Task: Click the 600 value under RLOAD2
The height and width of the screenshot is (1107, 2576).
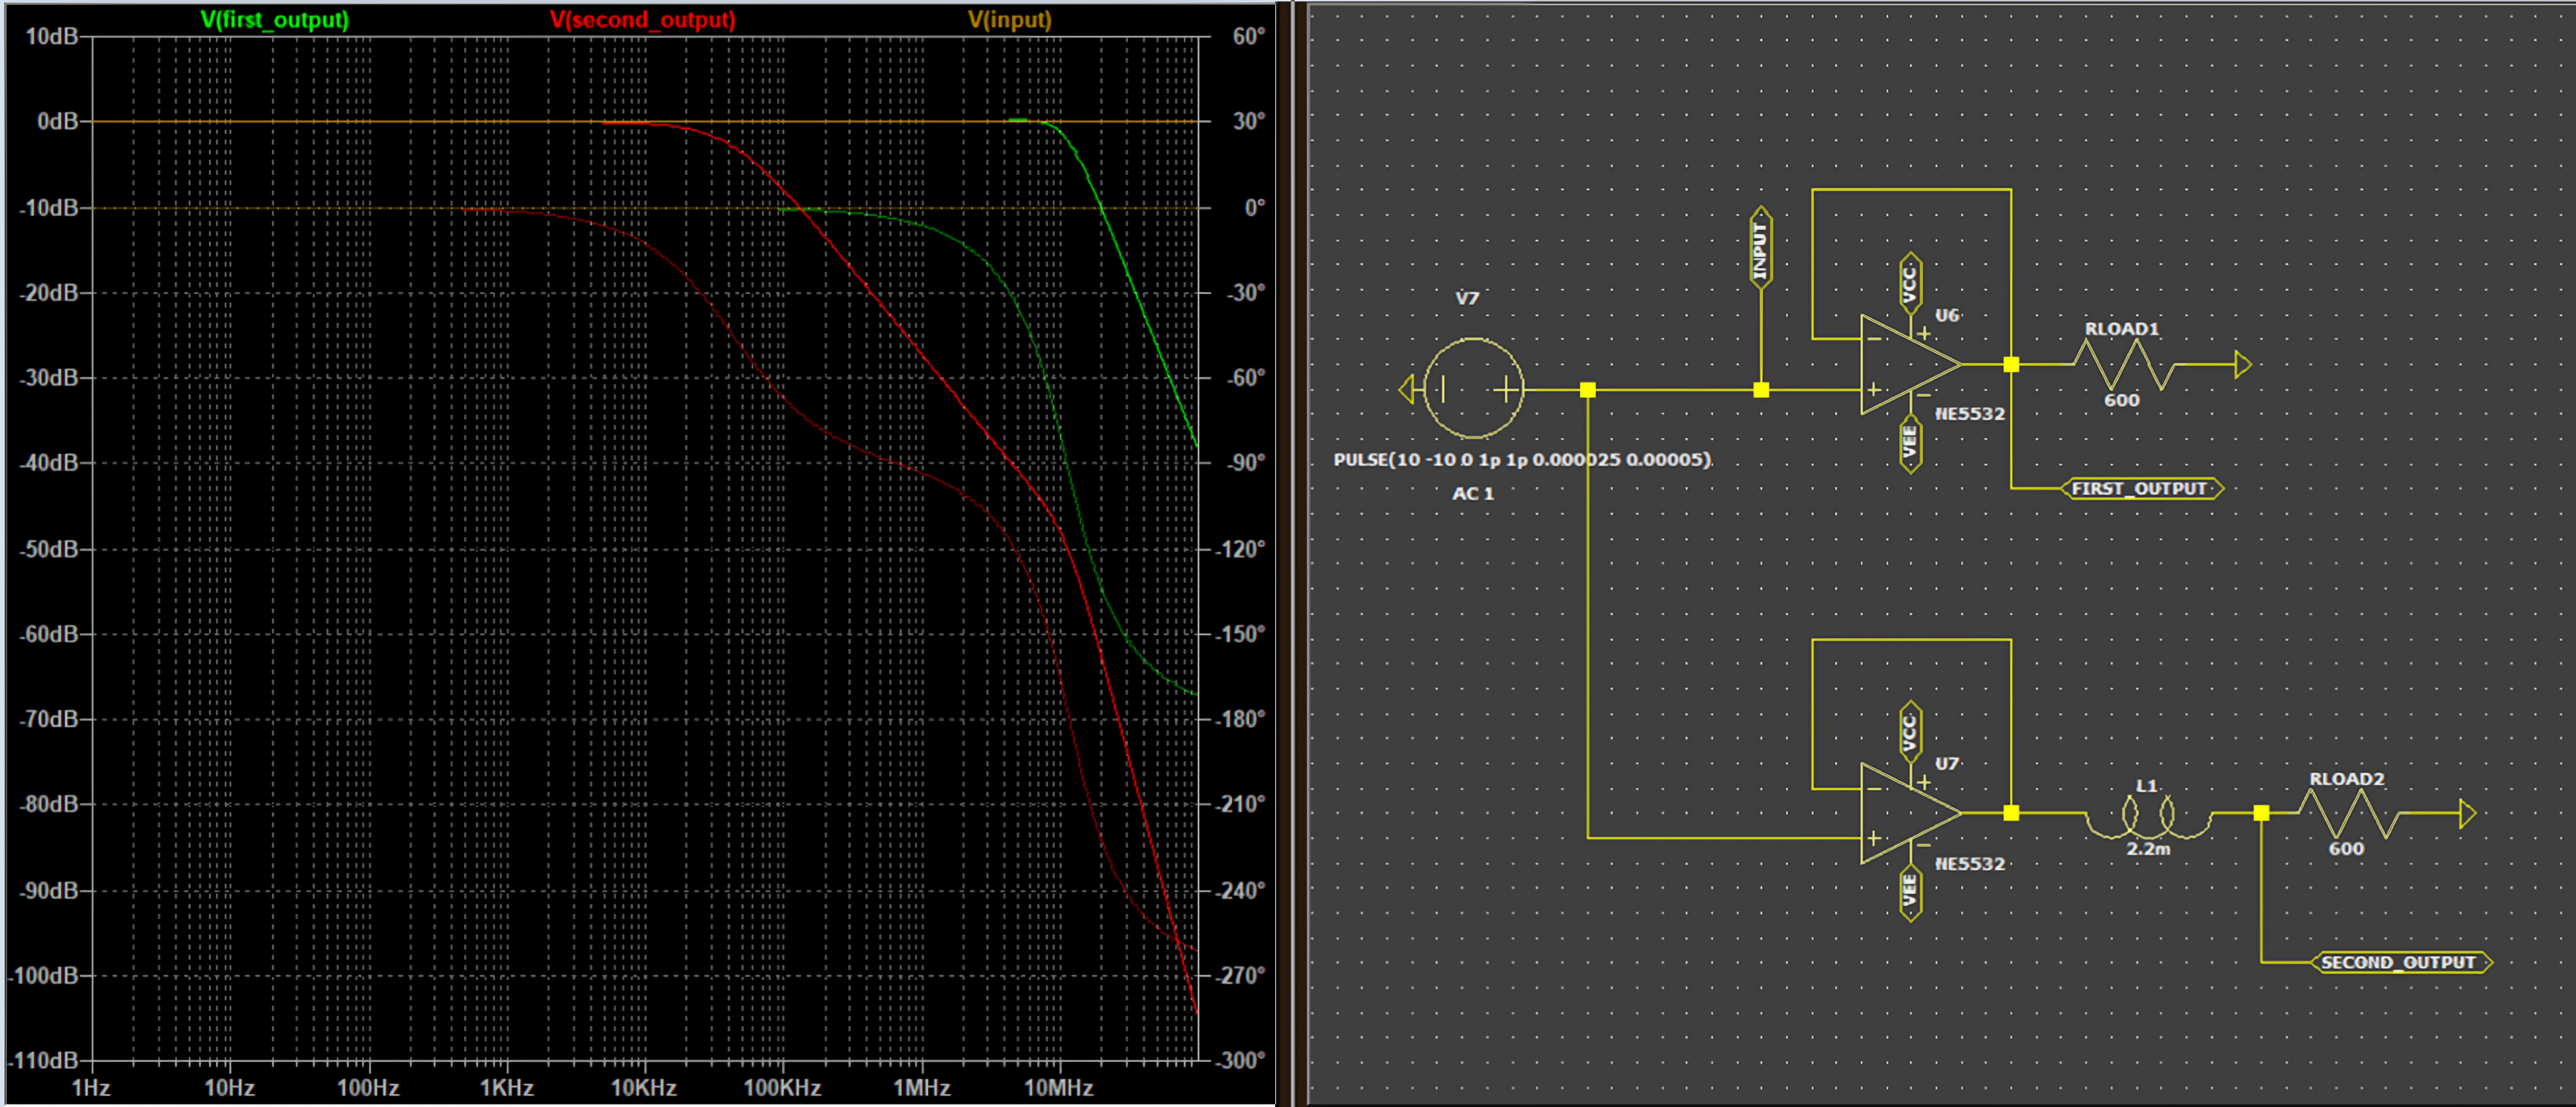Action: [2346, 848]
